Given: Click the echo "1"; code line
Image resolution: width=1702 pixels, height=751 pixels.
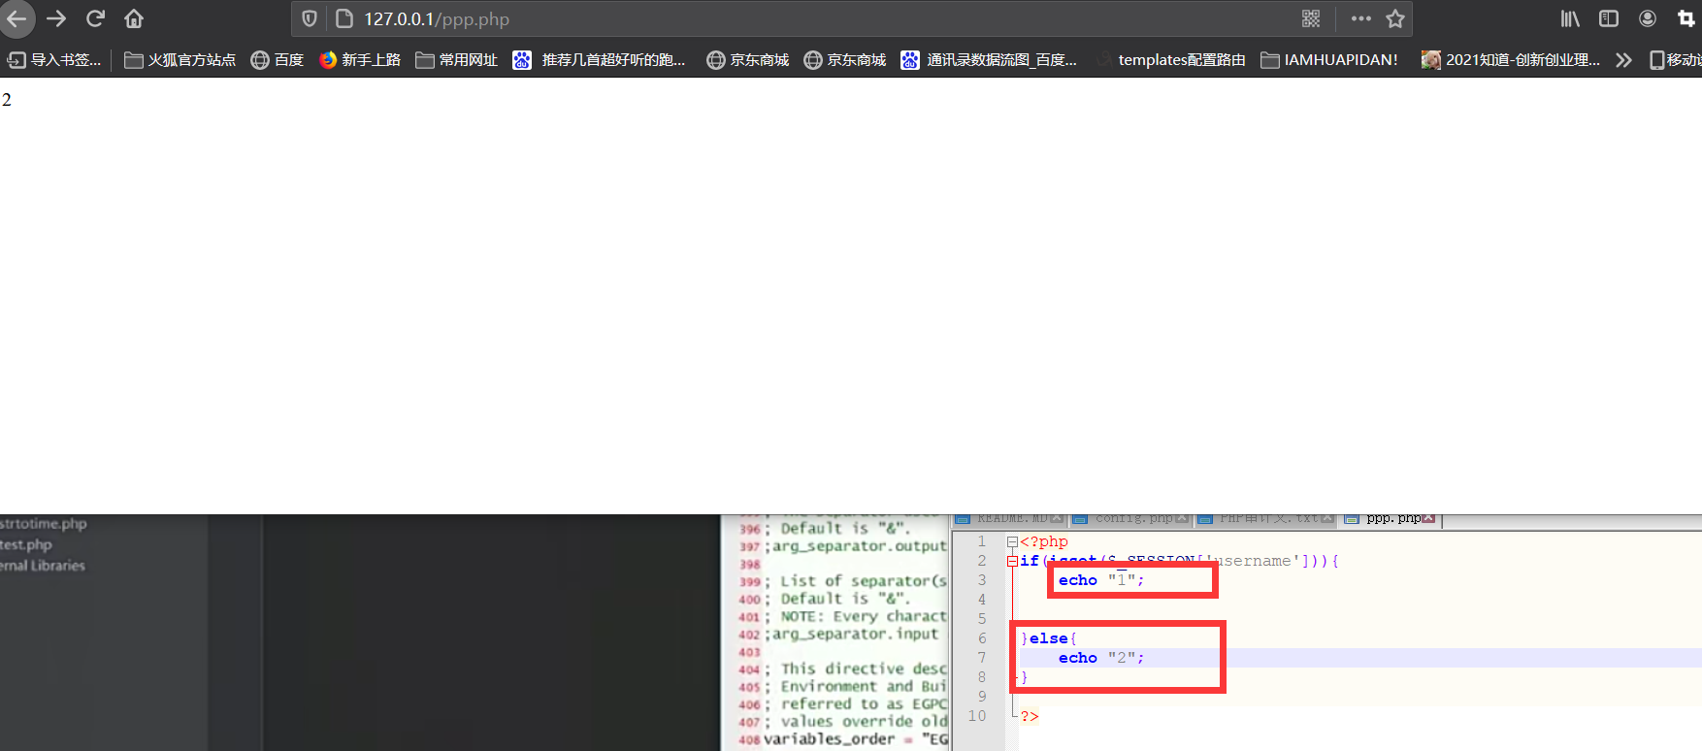Looking at the screenshot, I should 1101,580.
